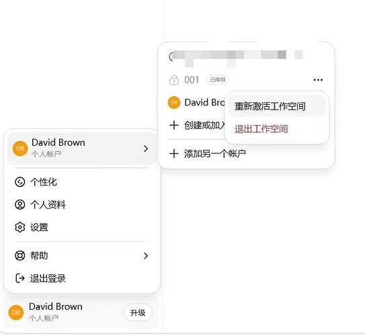Click the gear icon next to 设置
This screenshot has height=336, width=365.
[x=19, y=227]
